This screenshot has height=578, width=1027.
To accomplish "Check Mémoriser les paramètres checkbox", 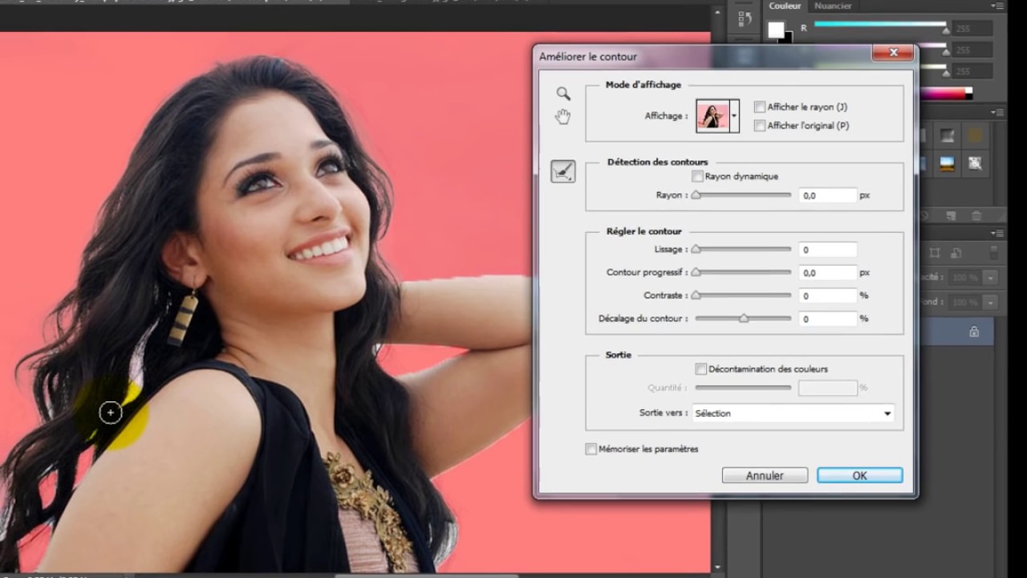I will click(x=591, y=450).
